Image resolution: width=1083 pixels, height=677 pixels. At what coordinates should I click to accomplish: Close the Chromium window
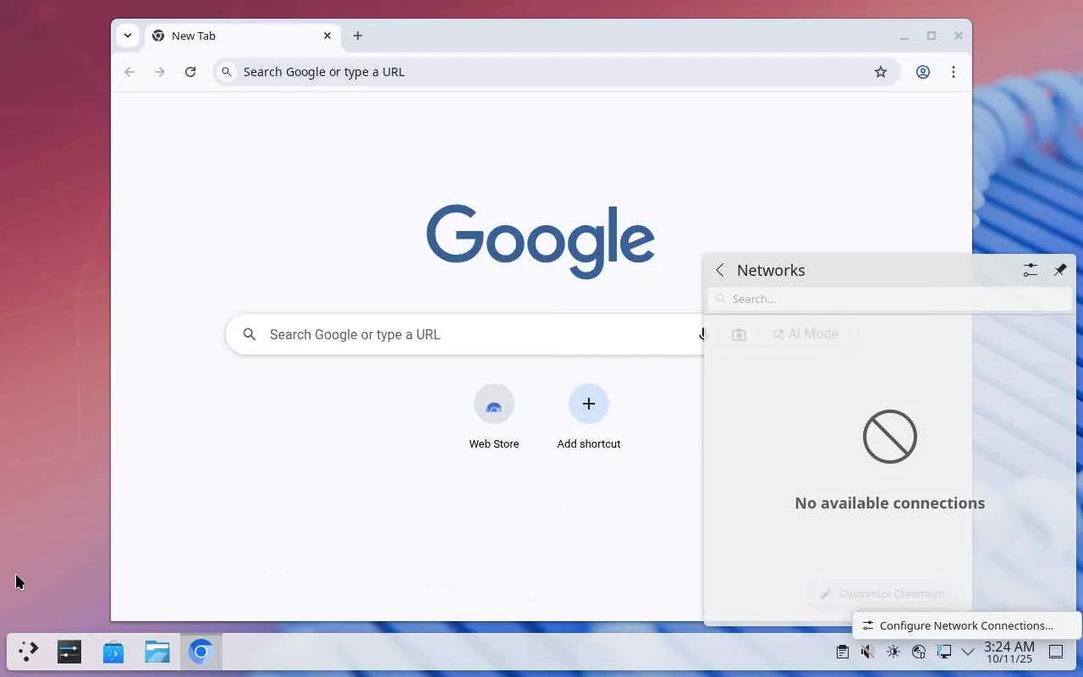pyautogui.click(x=959, y=36)
